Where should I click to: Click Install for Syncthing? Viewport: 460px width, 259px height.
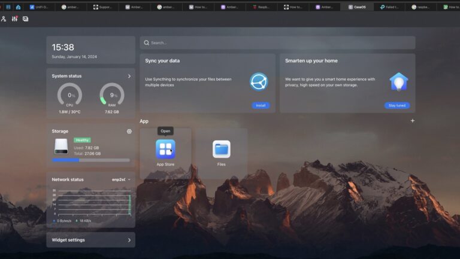(261, 105)
